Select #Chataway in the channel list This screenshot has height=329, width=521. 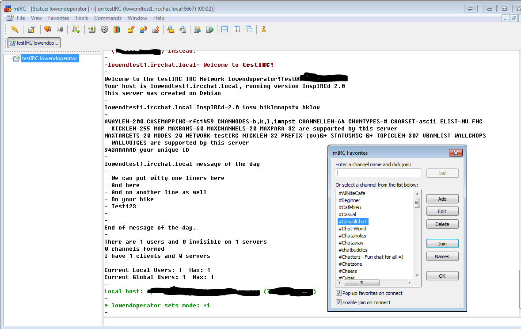[x=351, y=243]
